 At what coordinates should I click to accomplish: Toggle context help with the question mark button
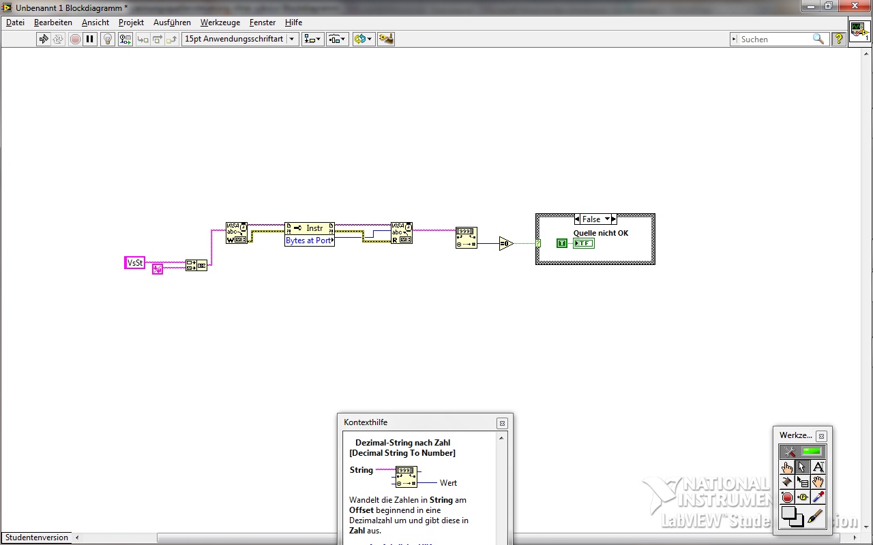[x=839, y=39]
